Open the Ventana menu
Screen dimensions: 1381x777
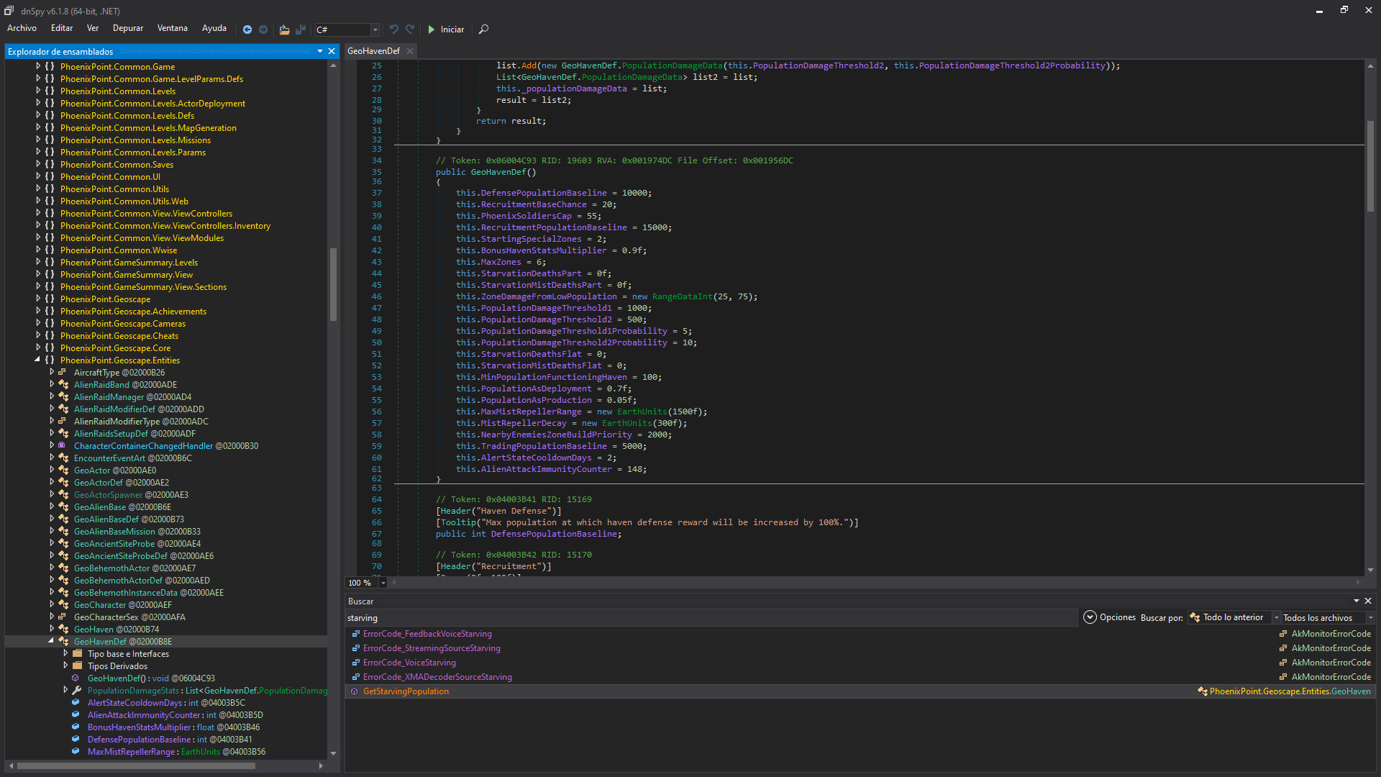point(173,28)
